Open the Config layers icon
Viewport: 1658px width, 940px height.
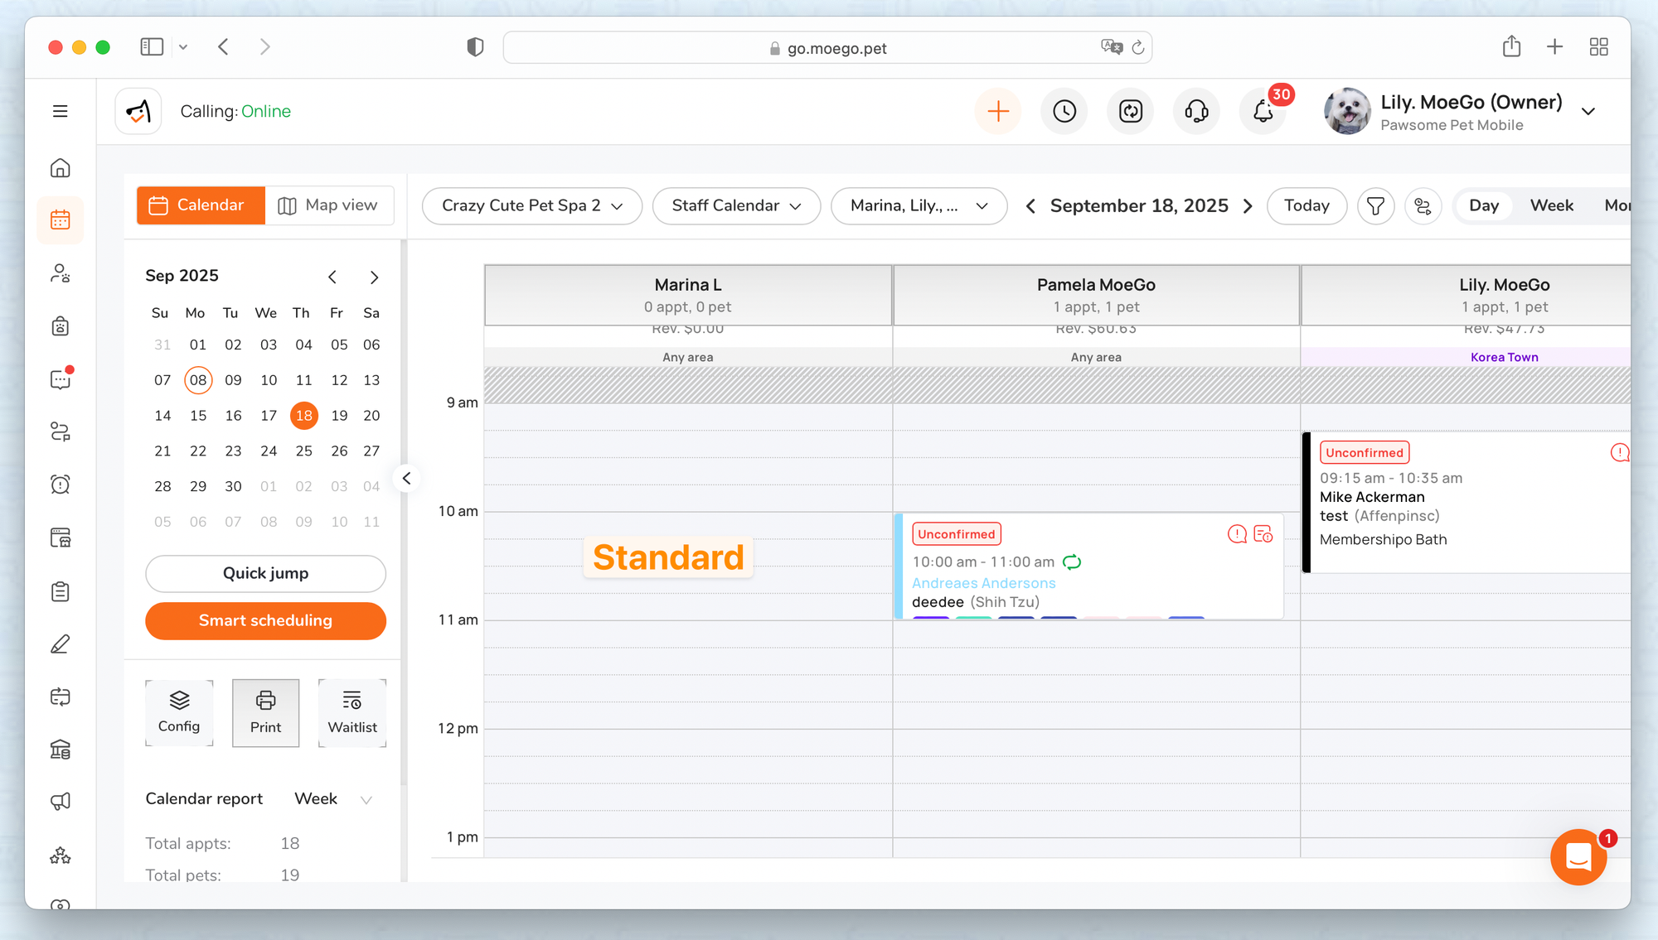tap(179, 712)
